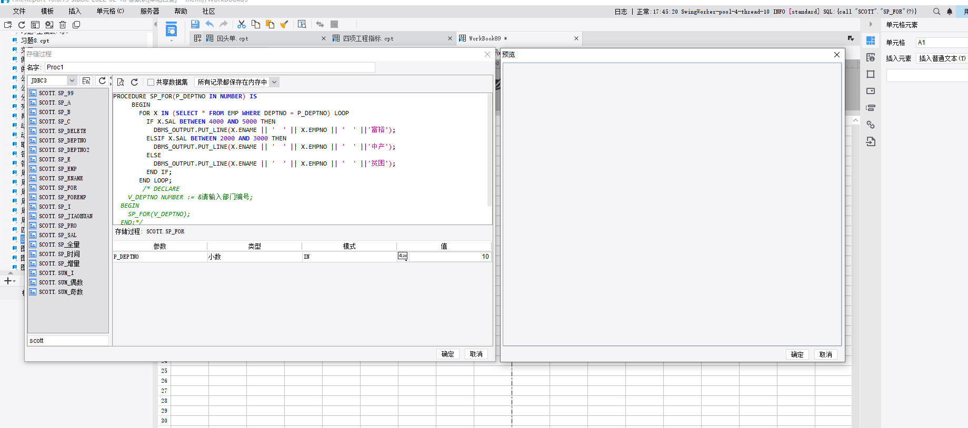968x428 pixels.
Task: Open the 模板 menu
Action: pyautogui.click(x=47, y=11)
